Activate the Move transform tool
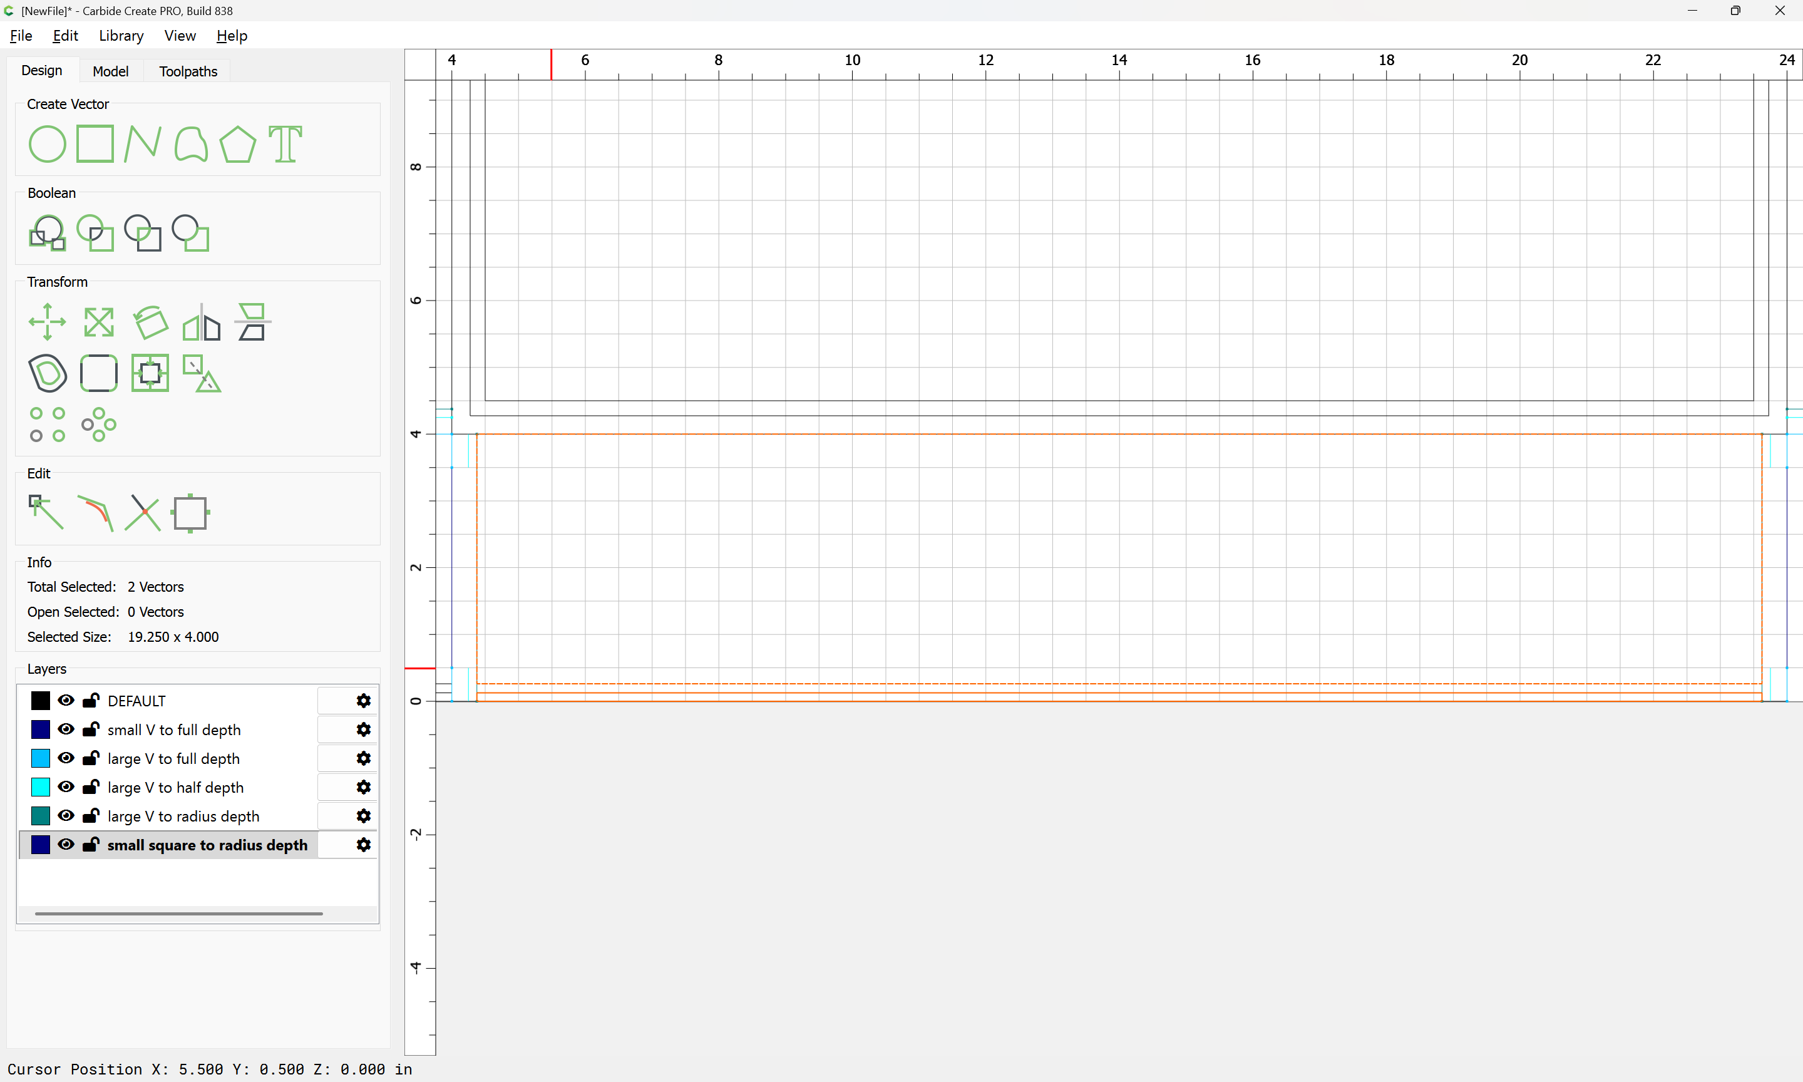The width and height of the screenshot is (1803, 1082). pos(48,322)
